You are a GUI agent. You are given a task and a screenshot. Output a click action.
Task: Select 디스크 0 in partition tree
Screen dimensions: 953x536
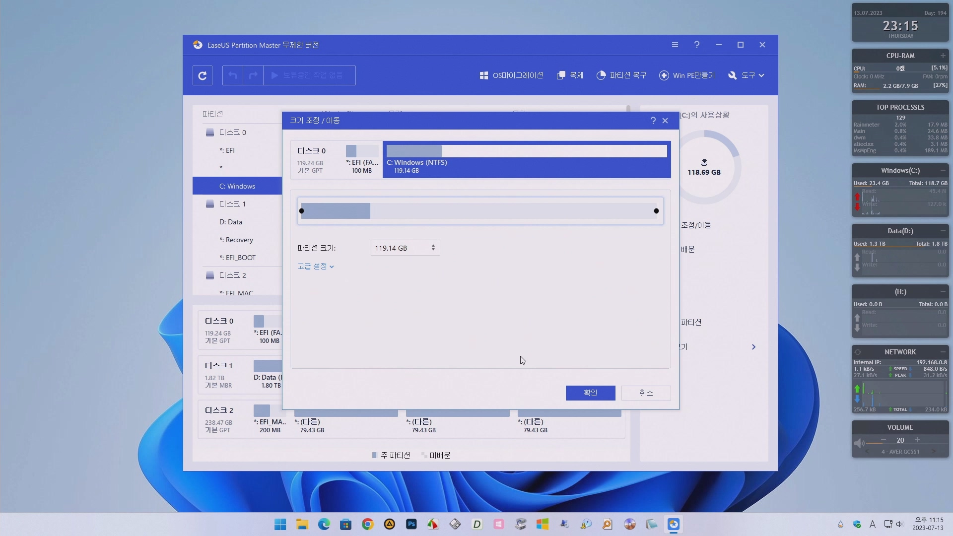(232, 133)
